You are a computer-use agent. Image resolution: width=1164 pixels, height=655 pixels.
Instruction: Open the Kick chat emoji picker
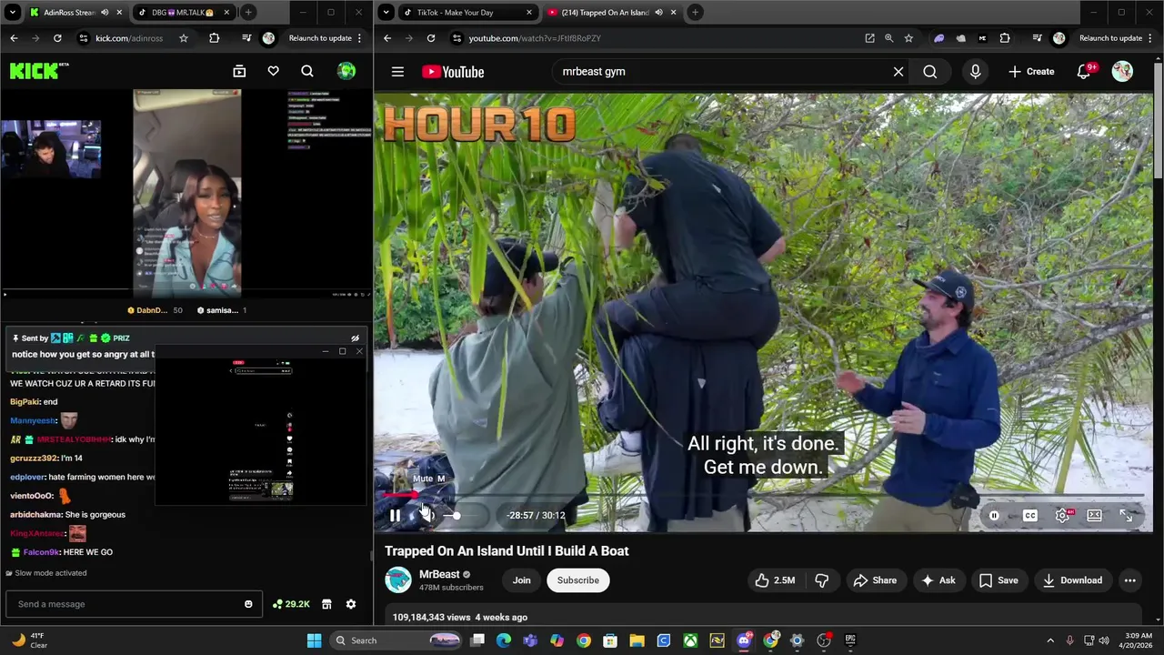[248, 604]
